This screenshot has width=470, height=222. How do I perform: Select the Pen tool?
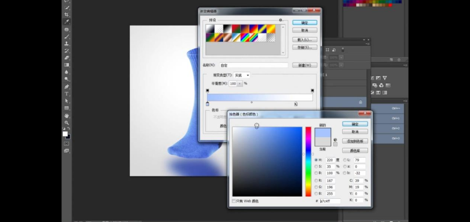pyautogui.click(x=67, y=87)
